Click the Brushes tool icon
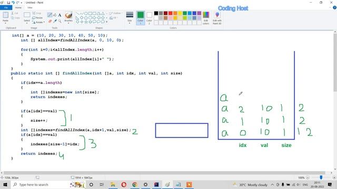 point(68,15)
